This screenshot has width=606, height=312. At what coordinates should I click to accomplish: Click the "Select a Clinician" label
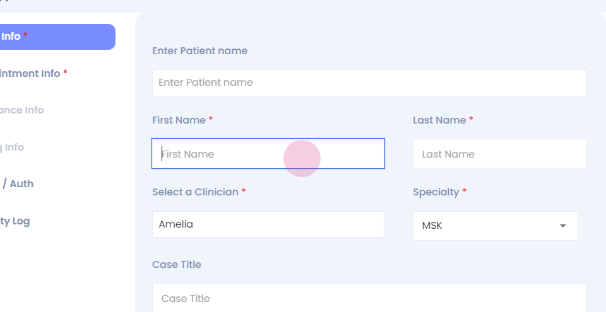[x=195, y=192]
